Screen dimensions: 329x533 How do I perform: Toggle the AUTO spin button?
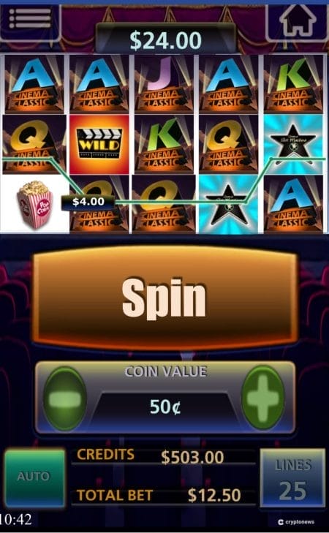(34, 477)
